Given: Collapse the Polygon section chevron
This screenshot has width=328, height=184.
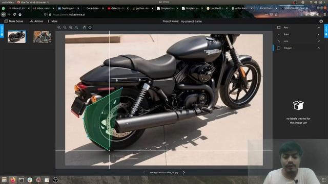Looking at the screenshot, I should 319,48.
